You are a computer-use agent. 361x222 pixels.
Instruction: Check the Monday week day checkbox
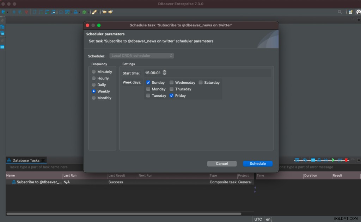pyautogui.click(x=148, y=89)
